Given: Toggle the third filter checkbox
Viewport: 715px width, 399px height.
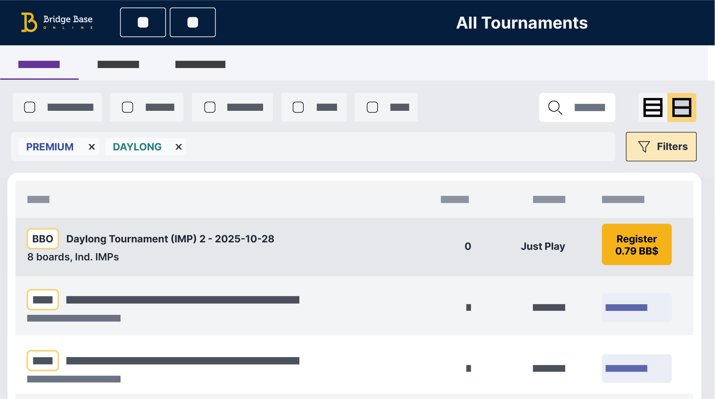Looking at the screenshot, I should click(x=210, y=107).
